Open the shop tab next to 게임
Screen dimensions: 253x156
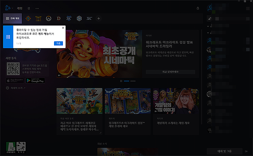pyautogui.click(x=29, y=8)
